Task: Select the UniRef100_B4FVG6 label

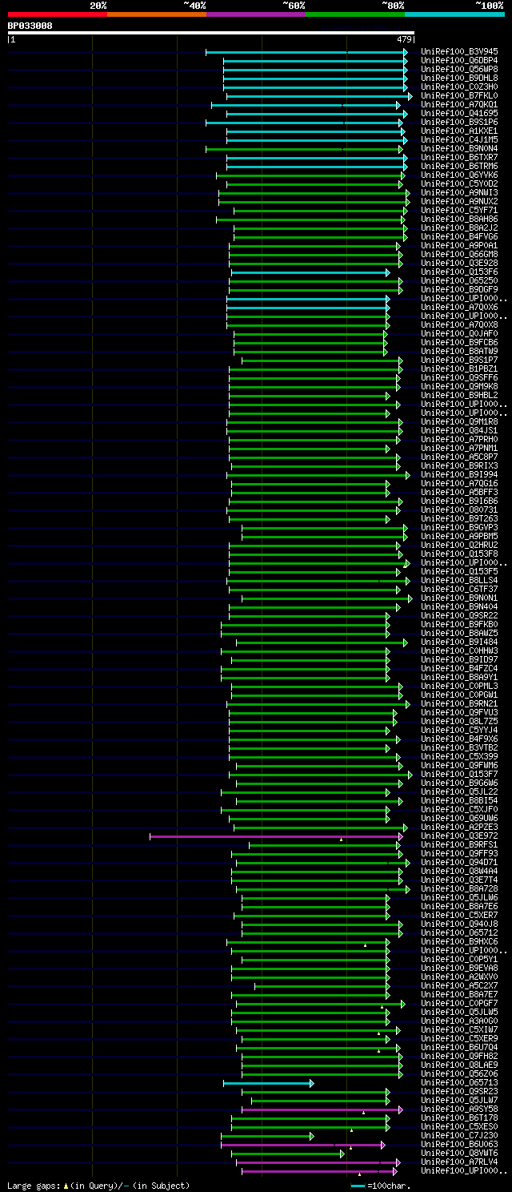Action: (x=459, y=237)
